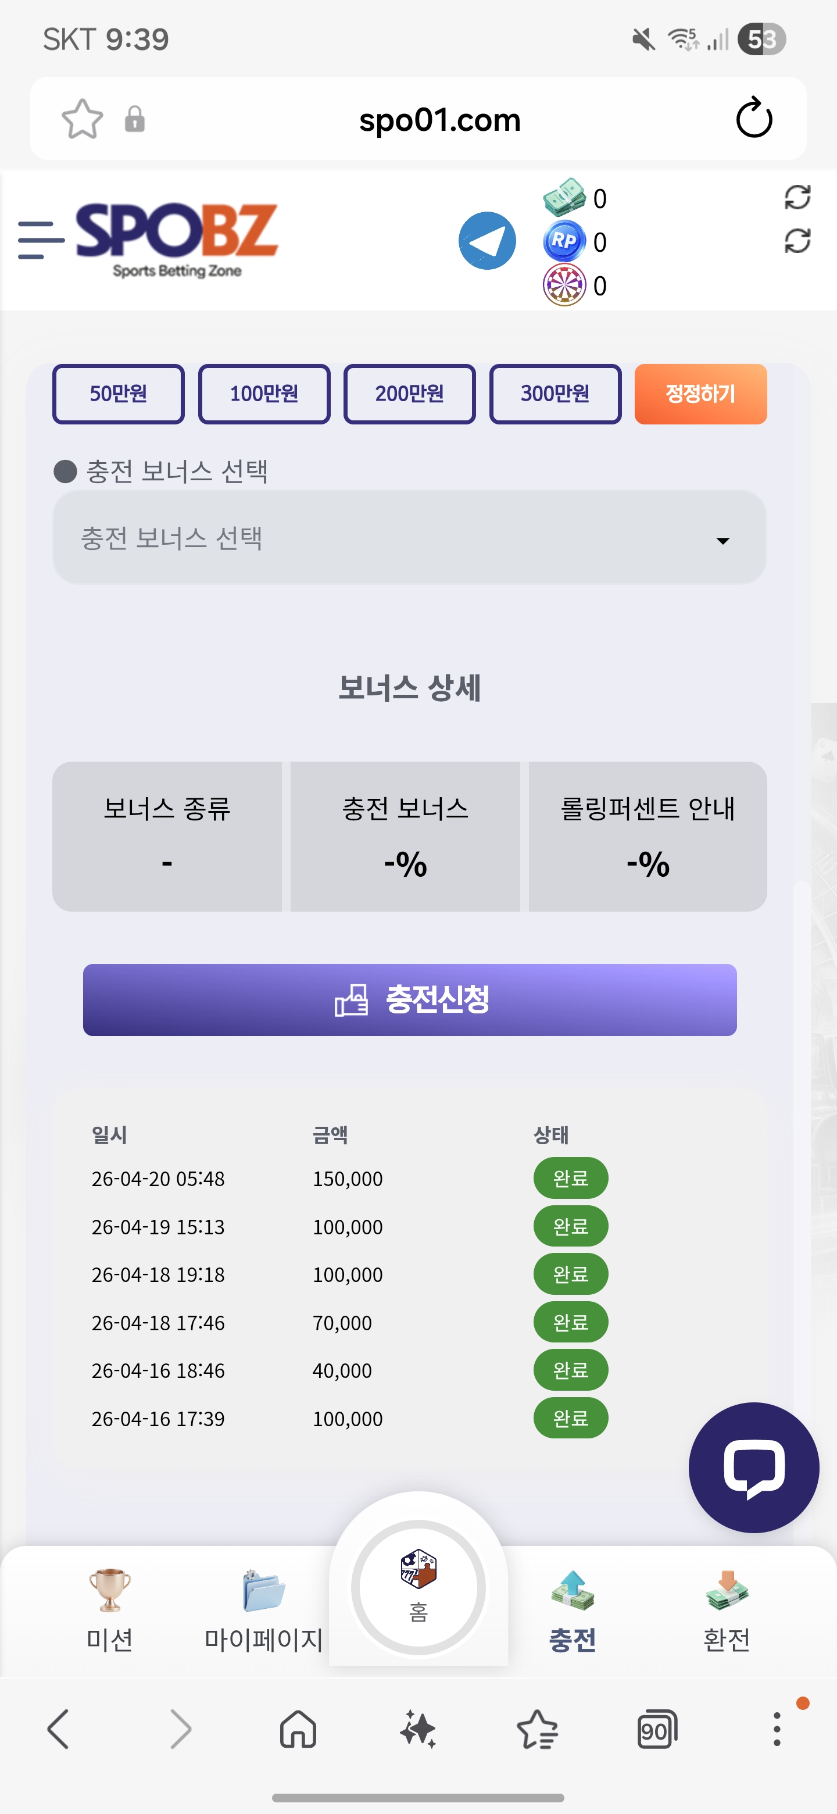The image size is (837, 1814).
Task: Select the 300만원 amount button
Action: pos(556,394)
